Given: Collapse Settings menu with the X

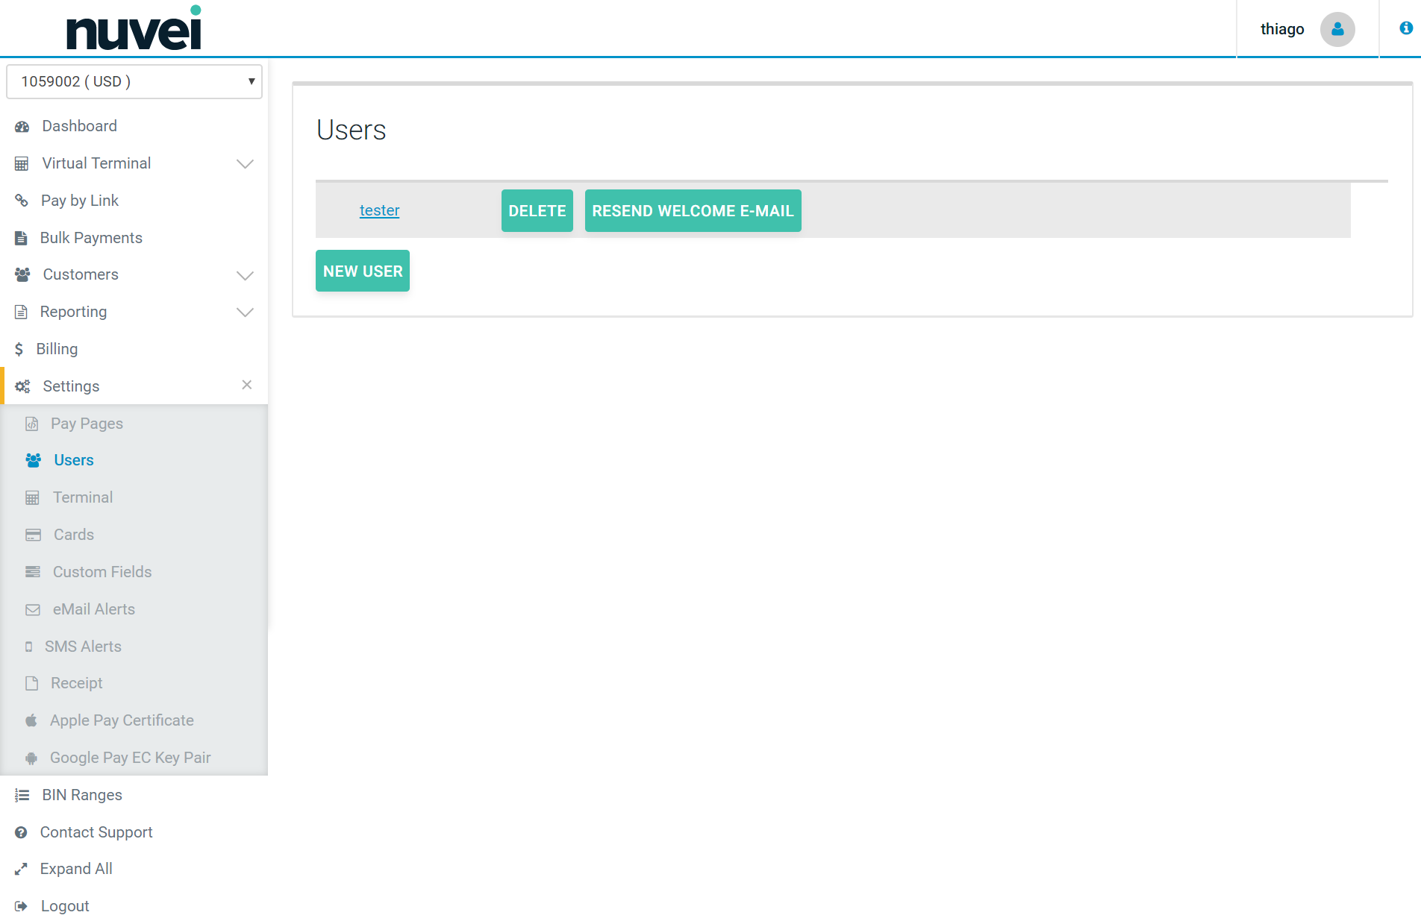Looking at the screenshot, I should tap(247, 385).
